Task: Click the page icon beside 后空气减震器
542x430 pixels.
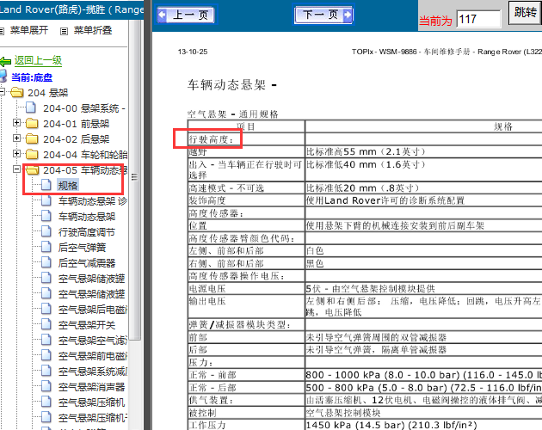Action: (46, 262)
